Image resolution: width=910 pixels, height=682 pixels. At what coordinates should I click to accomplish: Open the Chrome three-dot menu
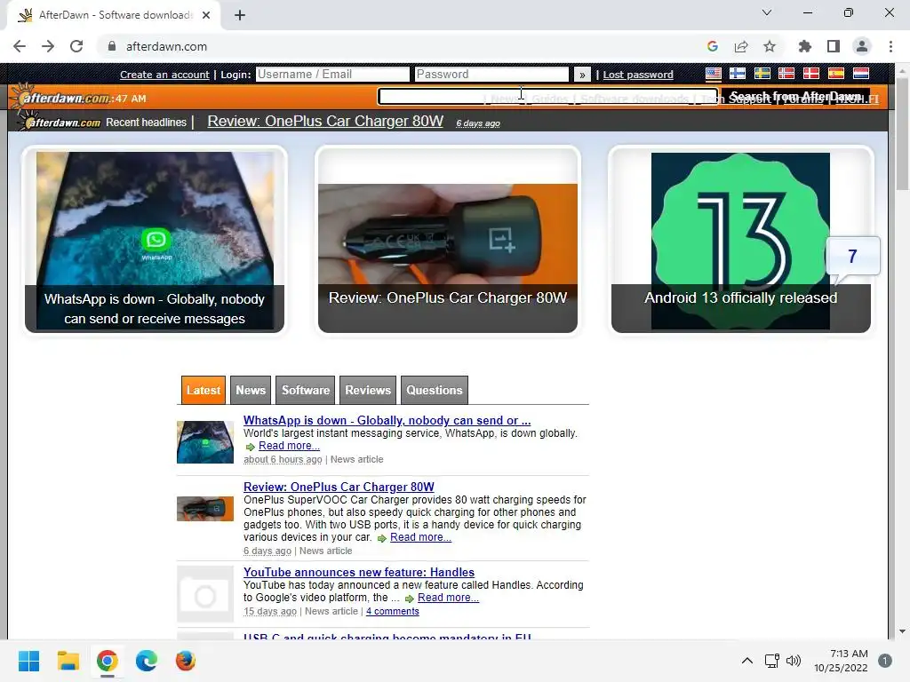click(x=890, y=46)
